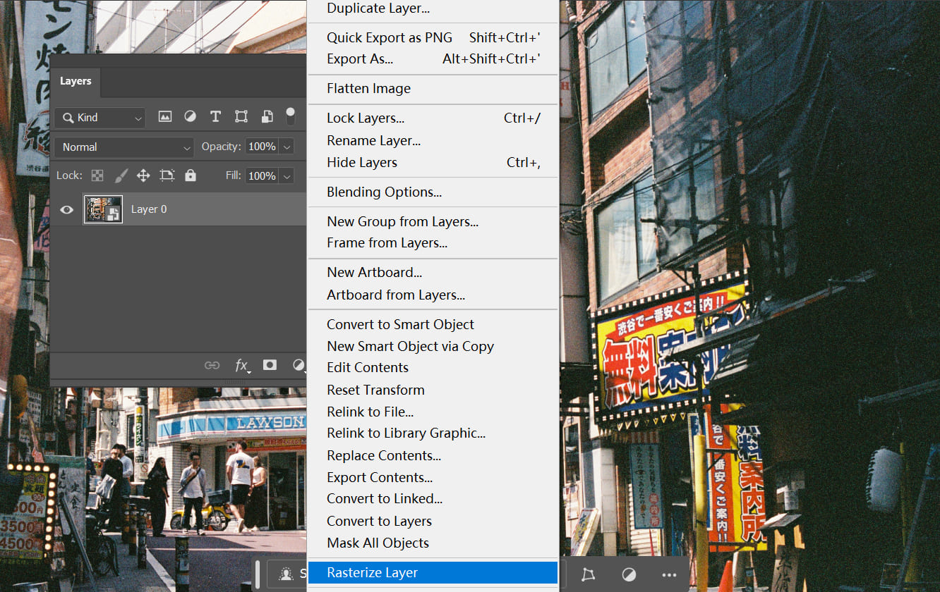This screenshot has width=940, height=592.
Task: Hide Layer 0 with the eye icon
Action: point(66,209)
